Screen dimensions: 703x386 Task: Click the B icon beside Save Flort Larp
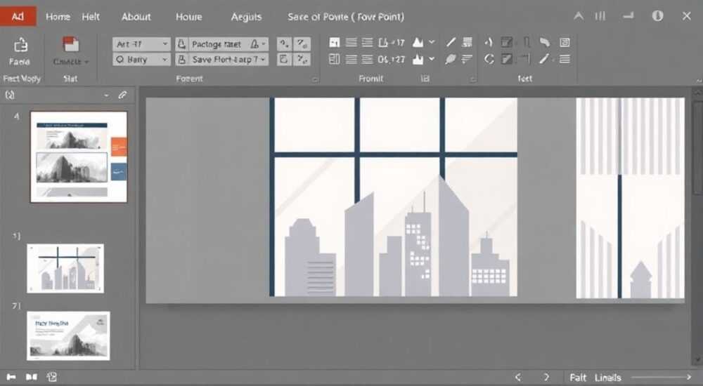point(181,59)
